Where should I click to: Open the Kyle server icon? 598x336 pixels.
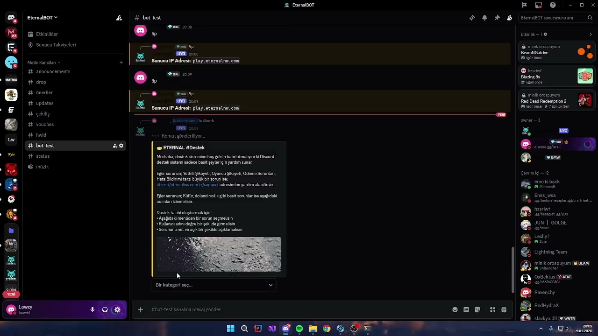[x=11, y=154]
